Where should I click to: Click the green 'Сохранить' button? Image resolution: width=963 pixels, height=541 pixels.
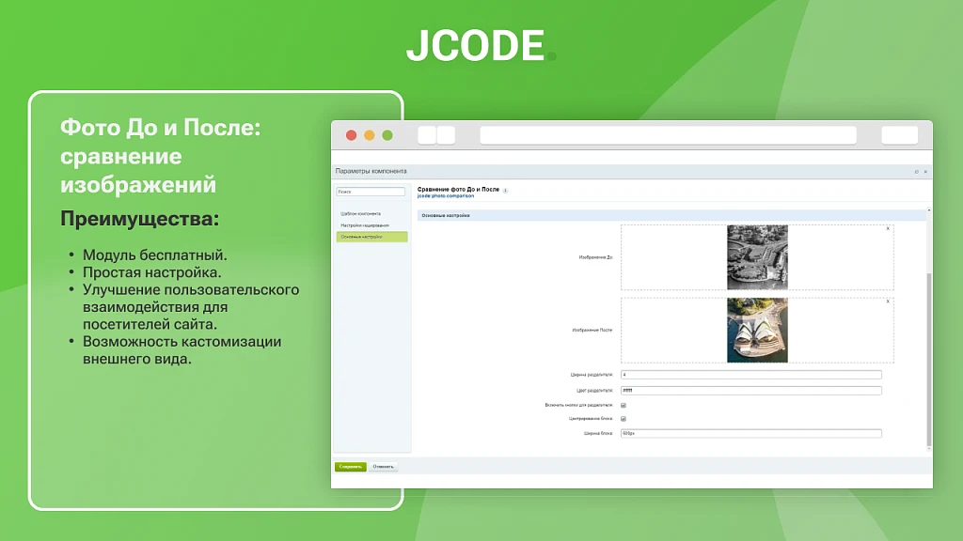351,467
